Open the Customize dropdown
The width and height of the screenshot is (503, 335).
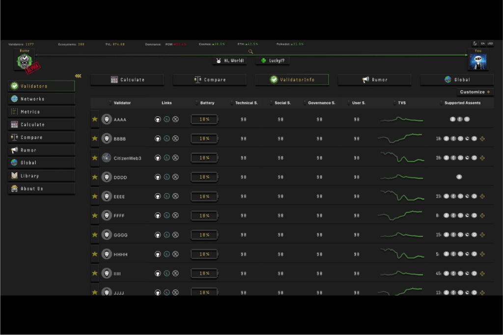[x=475, y=92]
